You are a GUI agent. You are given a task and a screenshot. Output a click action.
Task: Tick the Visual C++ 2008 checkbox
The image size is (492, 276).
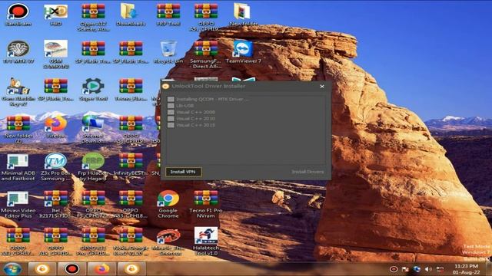pyautogui.click(x=171, y=112)
